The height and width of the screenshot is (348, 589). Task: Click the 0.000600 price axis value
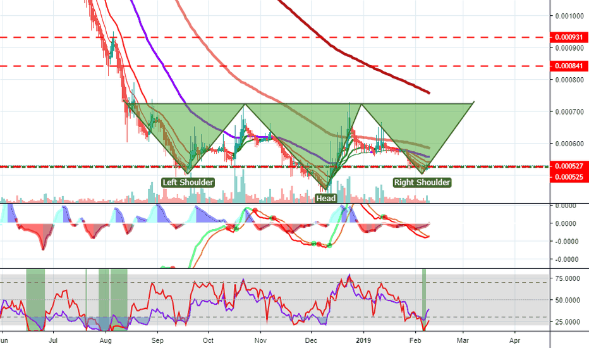click(569, 144)
